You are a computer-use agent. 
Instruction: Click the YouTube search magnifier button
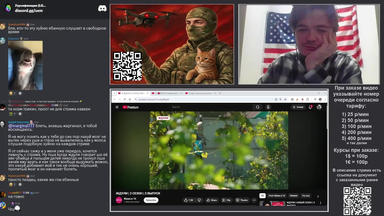click(258, 107)
